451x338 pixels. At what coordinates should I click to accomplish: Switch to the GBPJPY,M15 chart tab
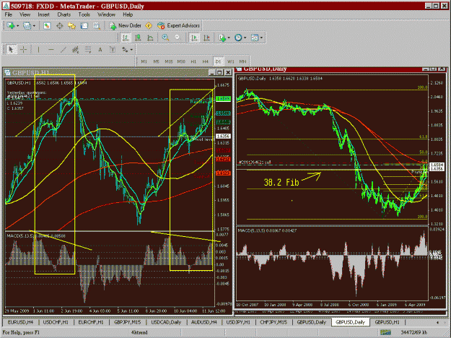[127, 322]
